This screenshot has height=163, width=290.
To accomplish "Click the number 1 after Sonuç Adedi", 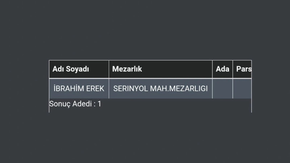I will click(99, 104).
